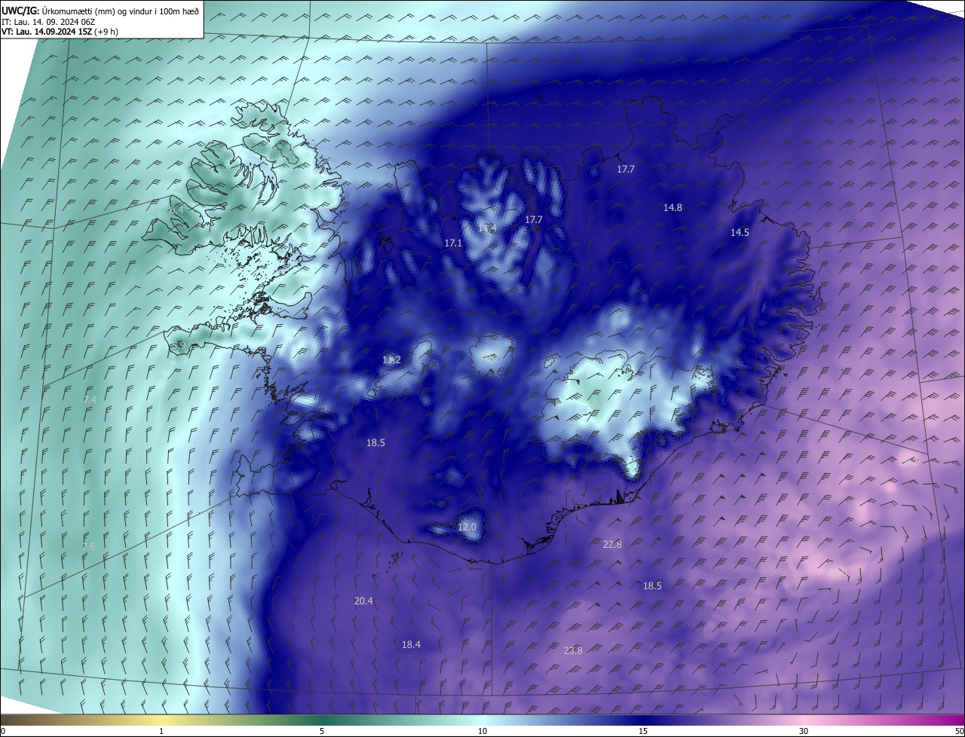This screenshot has height=737, width=965.
Task: Click the 1 tick on the color scale
Action: pos(161,731)
